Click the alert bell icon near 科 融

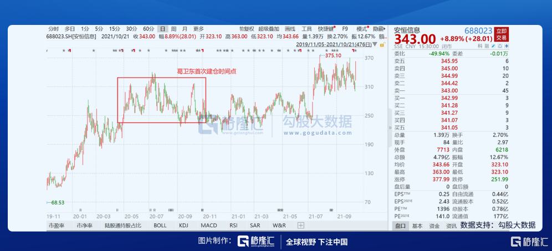500,46
